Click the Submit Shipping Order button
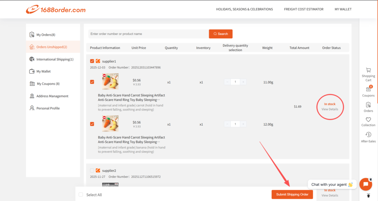The height and width of the screenshot is (201, 378). [x=292, y=194]
